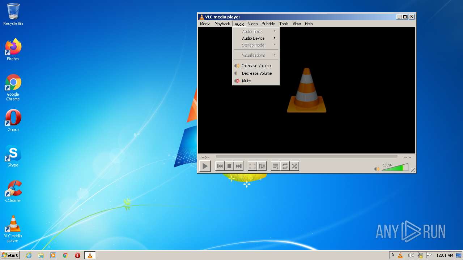463x260 pixels.
Task: Skip to previous media in VLC
Action: 220,166
